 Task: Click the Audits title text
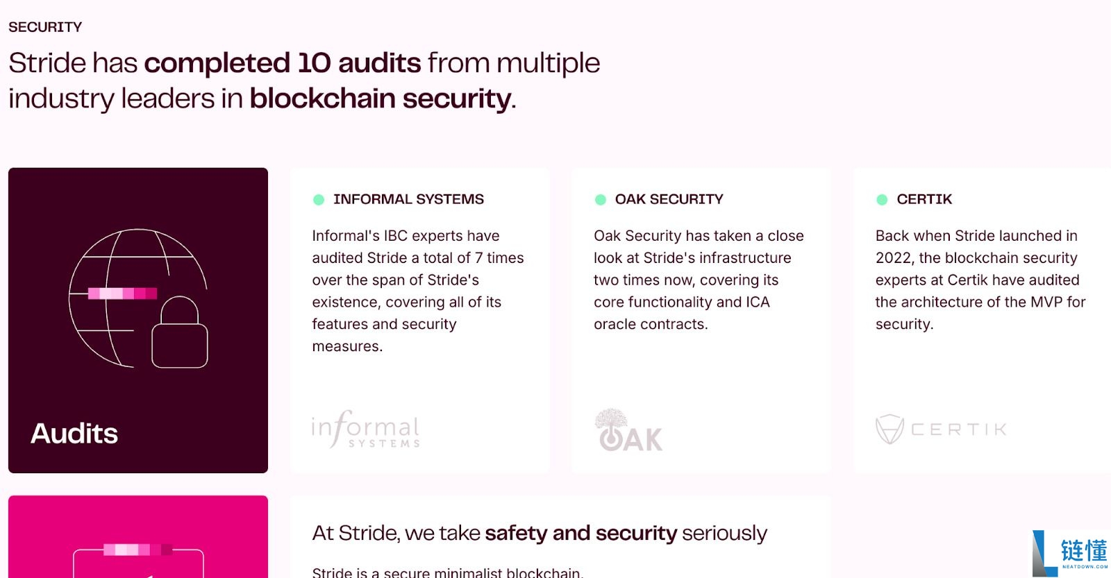pyautogui.click(x=74, y=434)
